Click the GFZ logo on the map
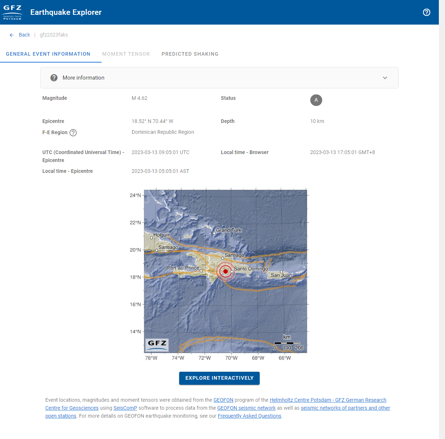The height and width of the screenshot is (439, 445). tap(157, 345)
